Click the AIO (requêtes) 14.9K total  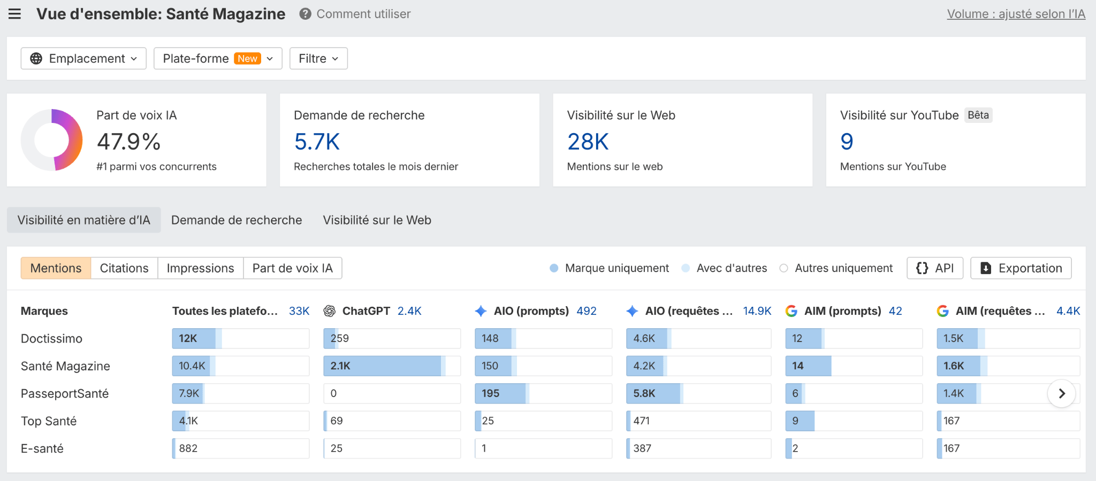757,311
